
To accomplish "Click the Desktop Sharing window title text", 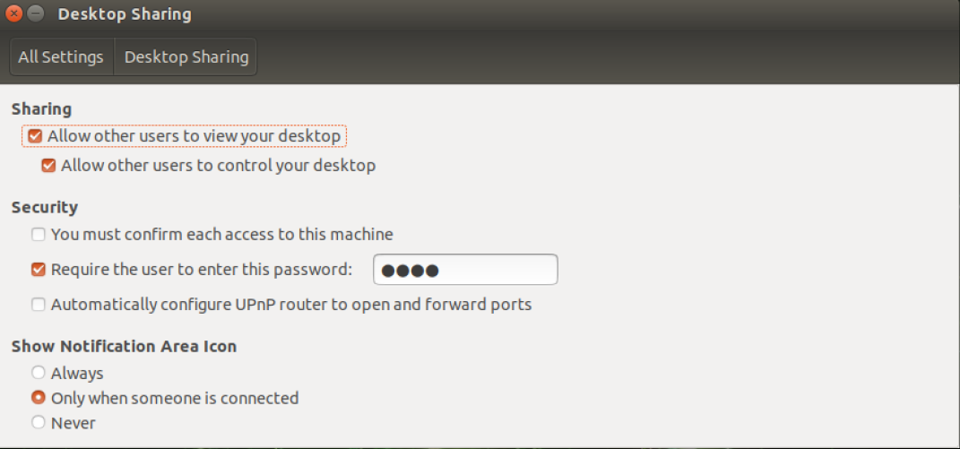I will [124, 14].
